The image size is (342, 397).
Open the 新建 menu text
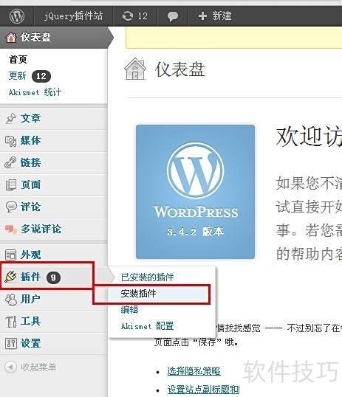(222, 16)
